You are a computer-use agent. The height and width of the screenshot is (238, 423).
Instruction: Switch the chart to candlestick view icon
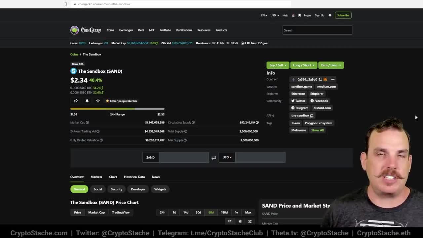240,221
